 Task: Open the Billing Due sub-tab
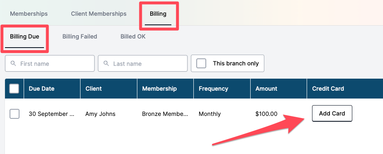click(24, 36)
